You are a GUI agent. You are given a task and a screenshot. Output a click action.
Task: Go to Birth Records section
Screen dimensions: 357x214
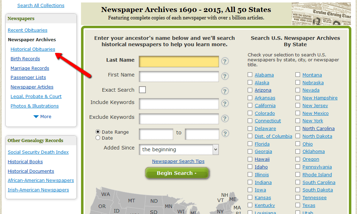(25, 59)
